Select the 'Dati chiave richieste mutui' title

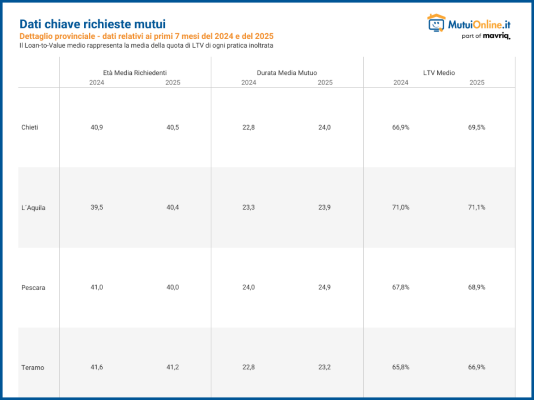93,24
